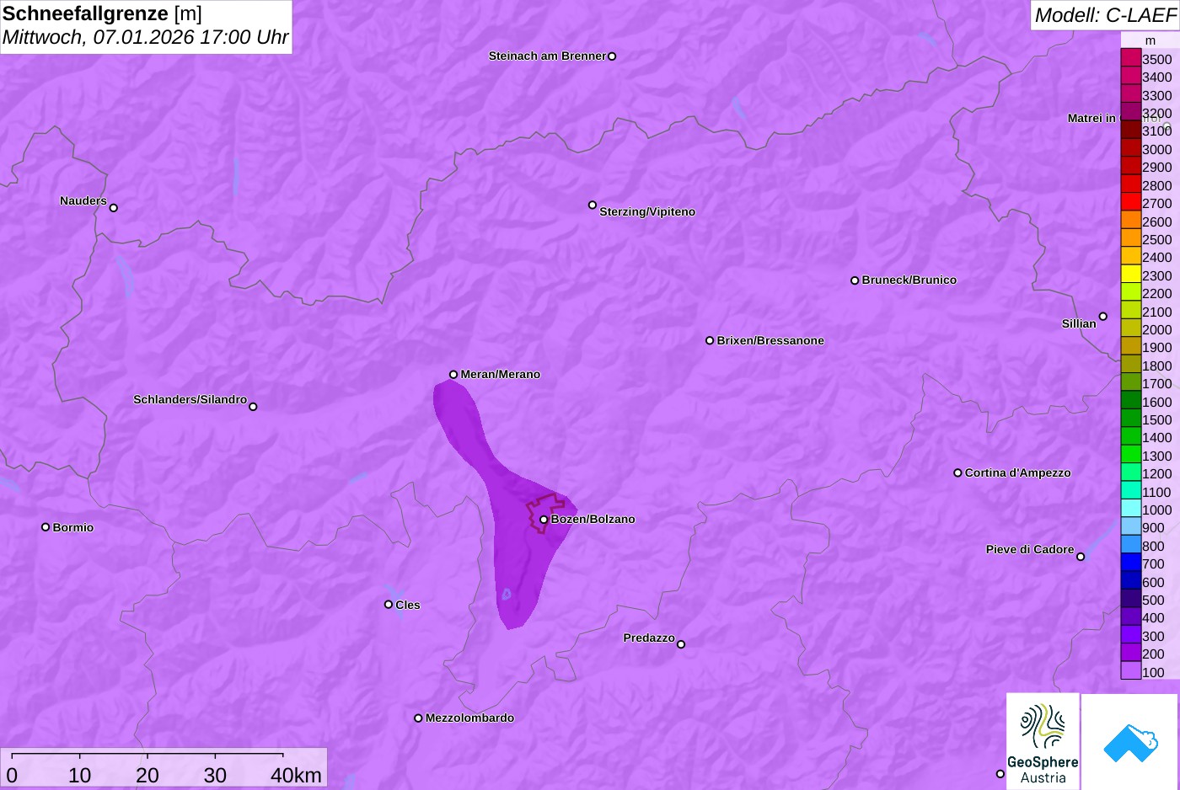Screen dimensions: 1180x790
Task: Click the Predazzo label text
Action: [x=649, y=638]
